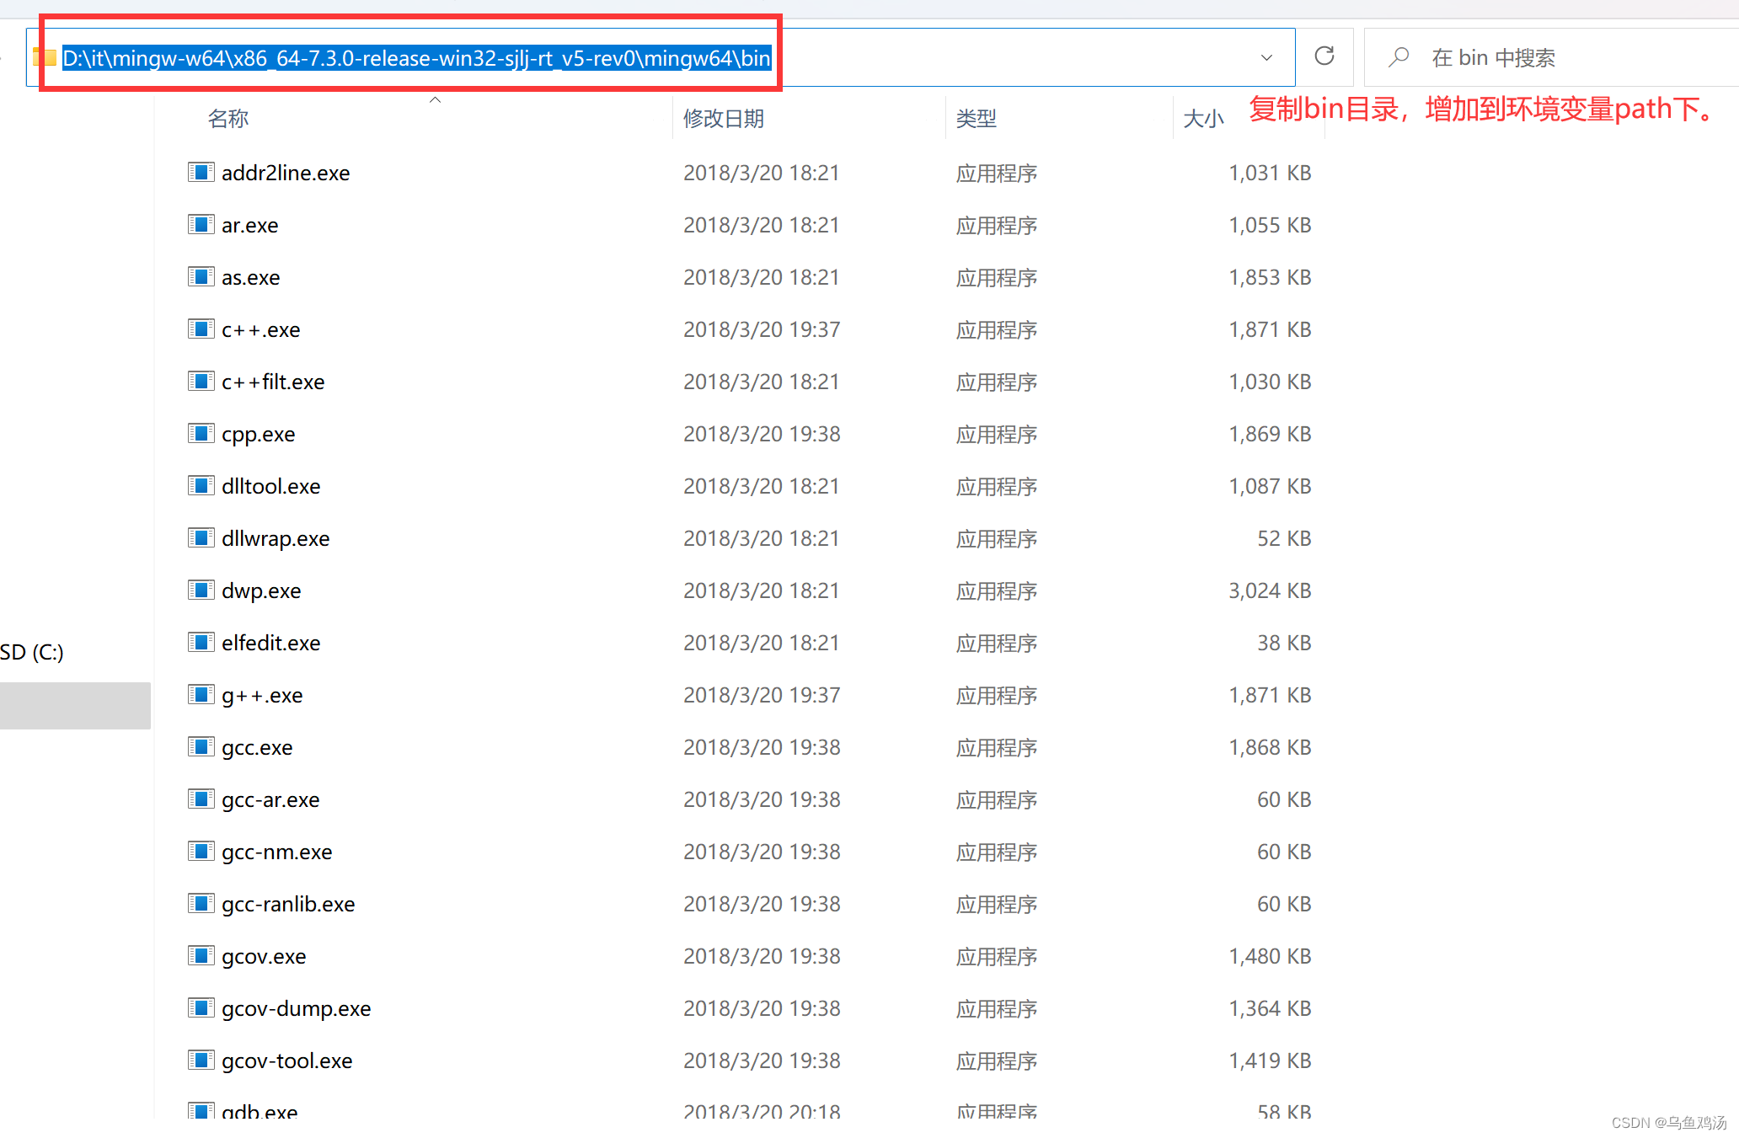The width and height of the screenshot is (1739, 1138).
Task: Click the c++.exe file icon
Action: point(201,329)
